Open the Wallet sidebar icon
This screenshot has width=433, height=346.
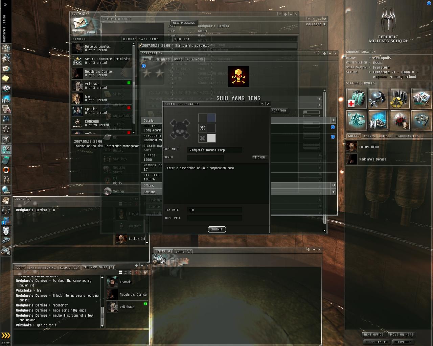(6, 149)
